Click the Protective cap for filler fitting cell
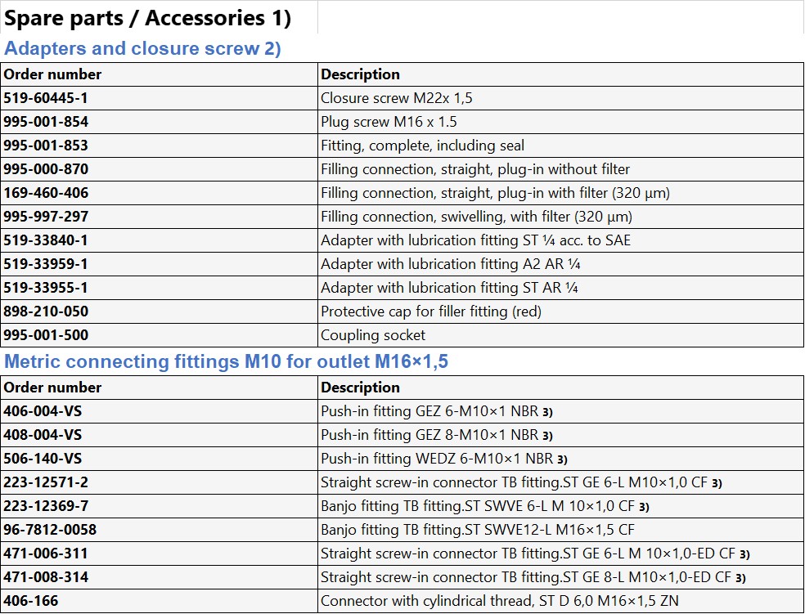This screenshot has height=614, width=805. coord(431,311)
